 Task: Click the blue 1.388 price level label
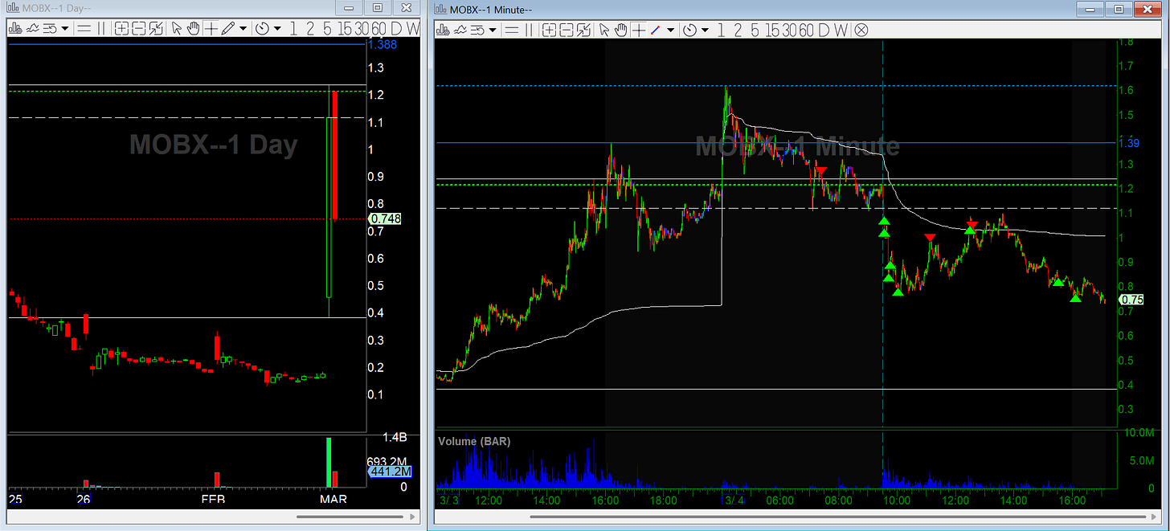coord(382,45)
